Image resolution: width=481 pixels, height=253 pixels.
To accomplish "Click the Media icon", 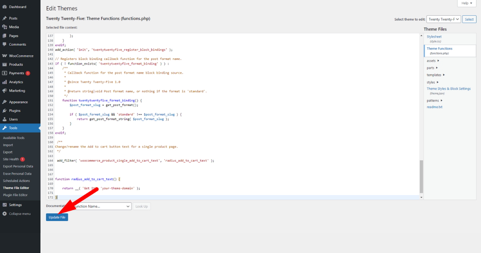I will 4,27.
